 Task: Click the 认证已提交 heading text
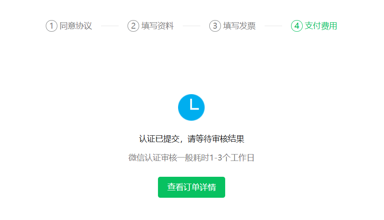point(159,139)
